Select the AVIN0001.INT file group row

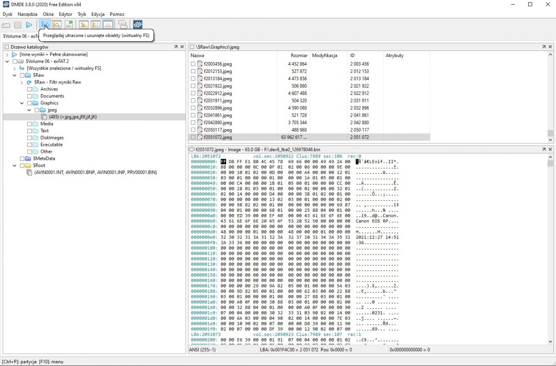(x=95, y=172)
